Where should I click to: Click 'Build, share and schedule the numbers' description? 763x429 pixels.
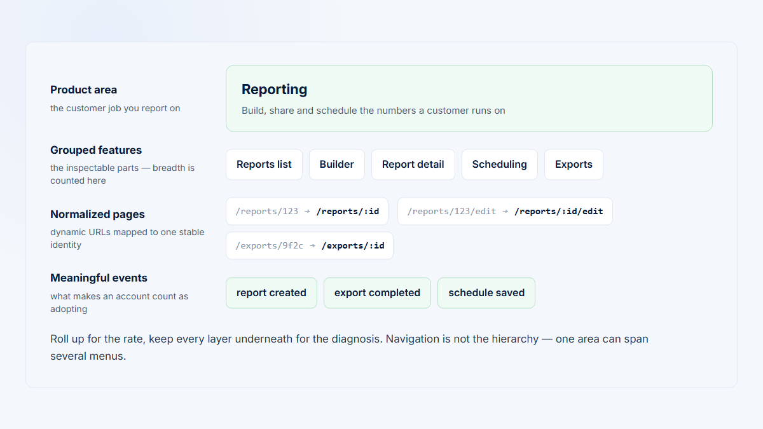click(x=373, y=111)
